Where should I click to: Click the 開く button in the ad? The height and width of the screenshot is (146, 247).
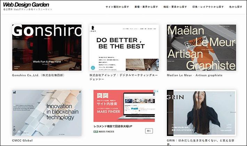click(149, 131)
